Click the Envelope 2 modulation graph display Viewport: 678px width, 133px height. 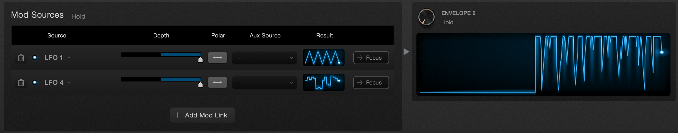[x=543, y=64]
